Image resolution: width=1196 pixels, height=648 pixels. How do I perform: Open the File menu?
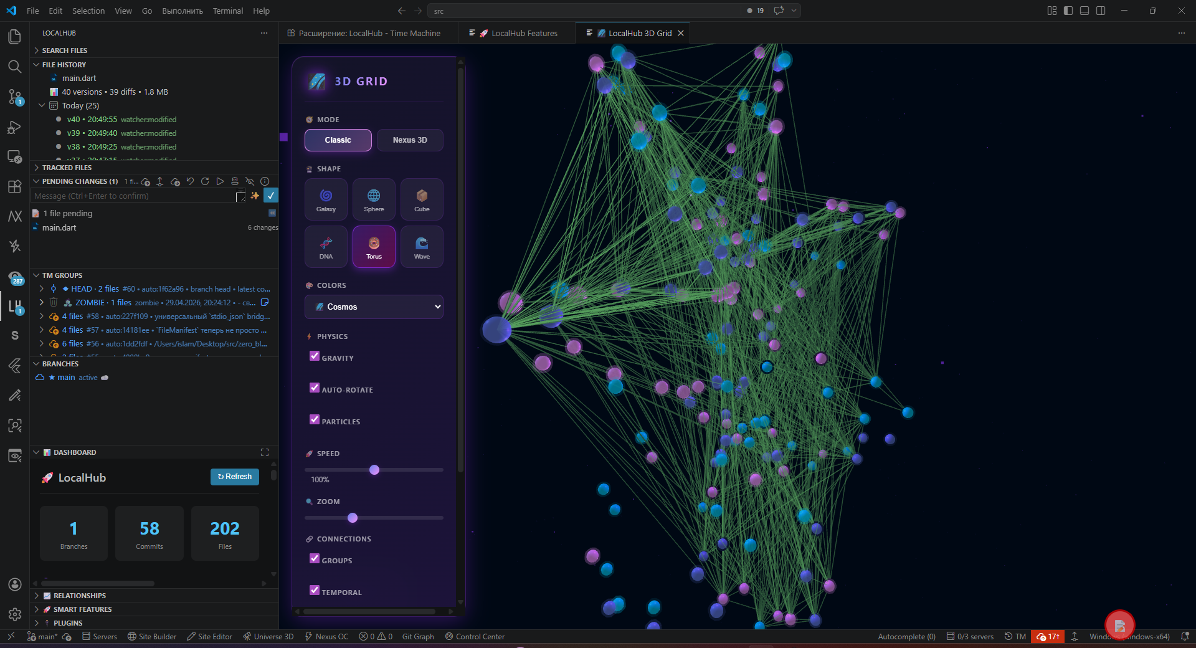click(x=33, y=11)
